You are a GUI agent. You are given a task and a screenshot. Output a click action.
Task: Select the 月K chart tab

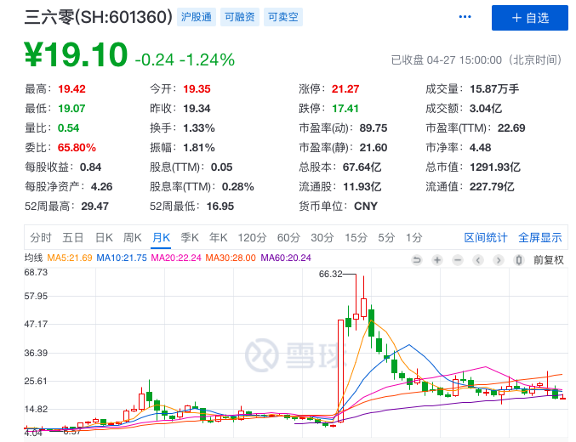[x=162, y=237]
